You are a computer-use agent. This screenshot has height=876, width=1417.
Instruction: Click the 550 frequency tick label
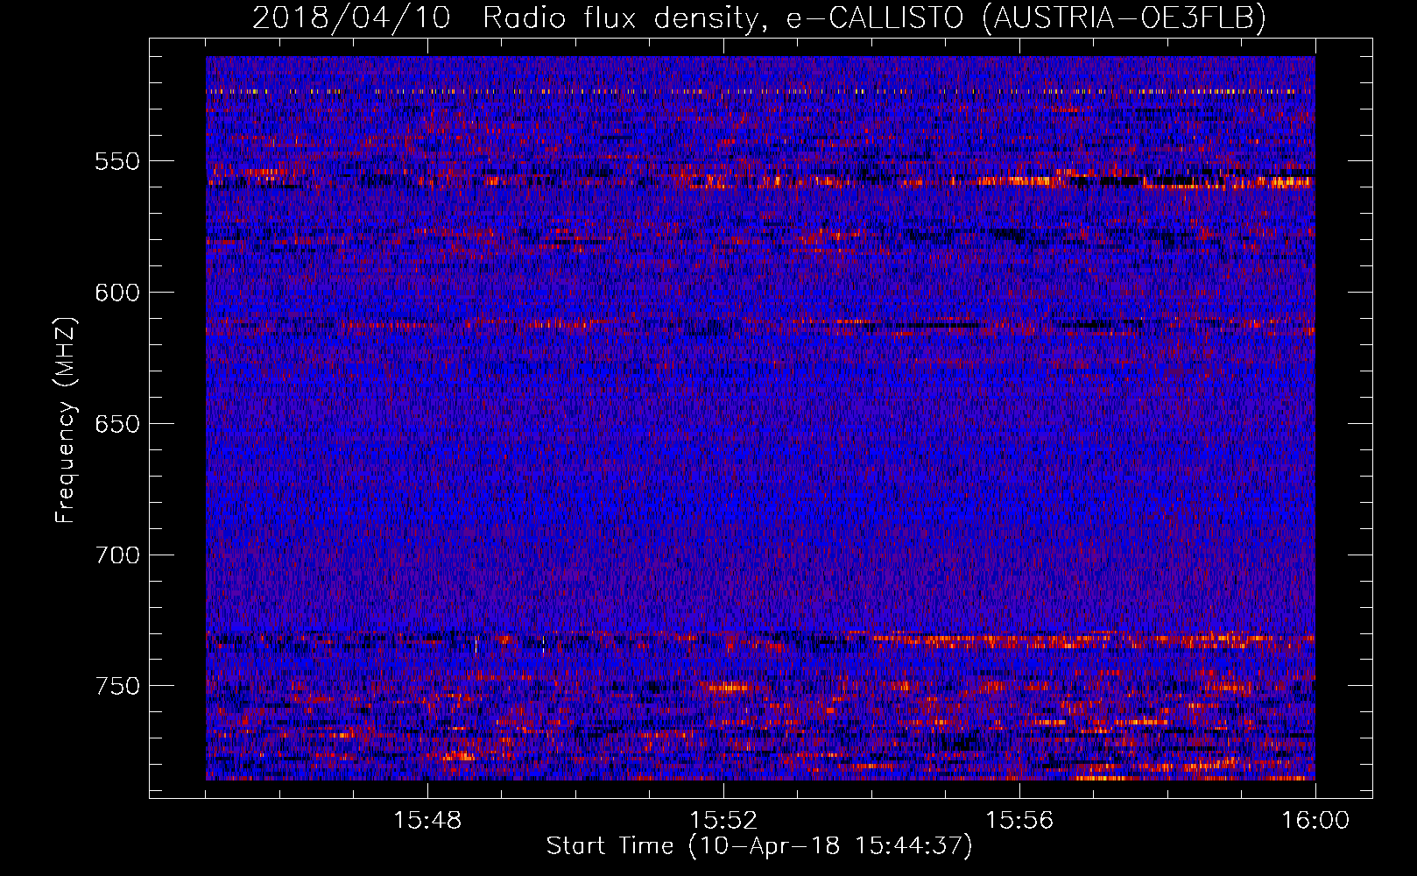tap(117, 162)
